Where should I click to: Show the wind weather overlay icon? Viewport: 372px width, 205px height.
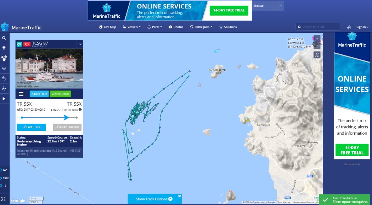[x=4, y=78]
